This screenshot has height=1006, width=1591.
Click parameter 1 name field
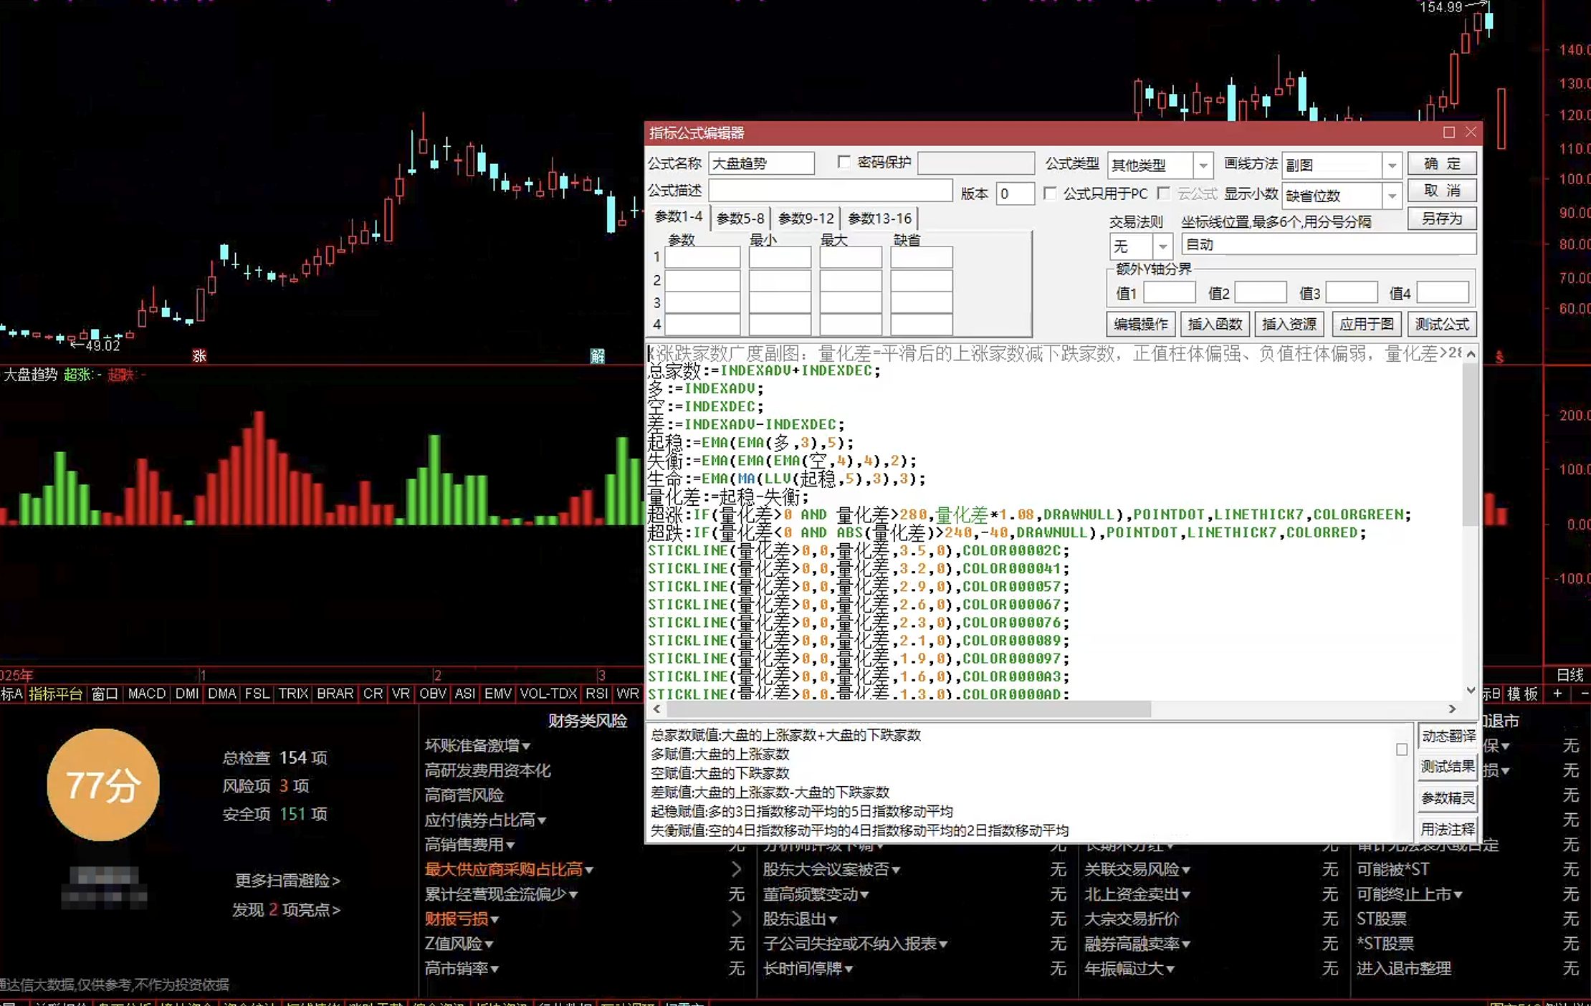[702, 257]
